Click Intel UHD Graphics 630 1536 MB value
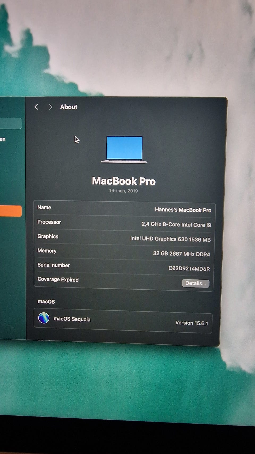Image resolution: width=255 pixels, height=454 pixels. [170, 239]
